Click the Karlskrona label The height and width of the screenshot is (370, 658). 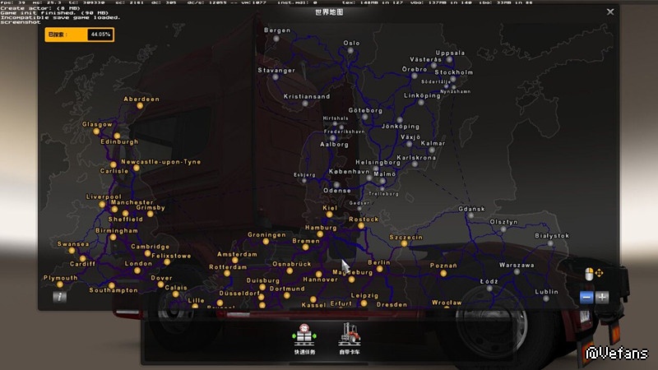[x=416, y=158]
